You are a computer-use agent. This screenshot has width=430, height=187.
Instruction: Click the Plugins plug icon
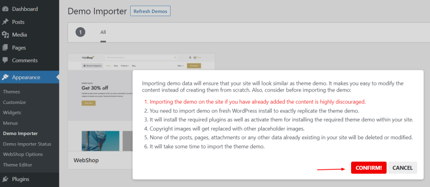(x=5, y=179)
